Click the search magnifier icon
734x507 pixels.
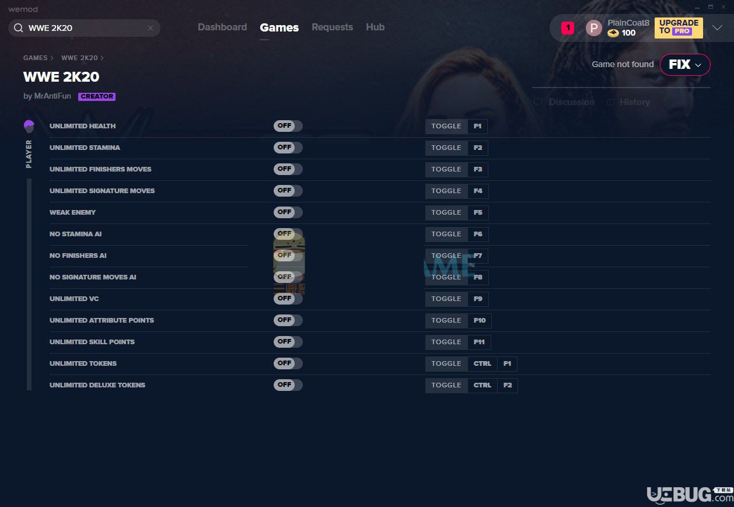click(18, 28)
